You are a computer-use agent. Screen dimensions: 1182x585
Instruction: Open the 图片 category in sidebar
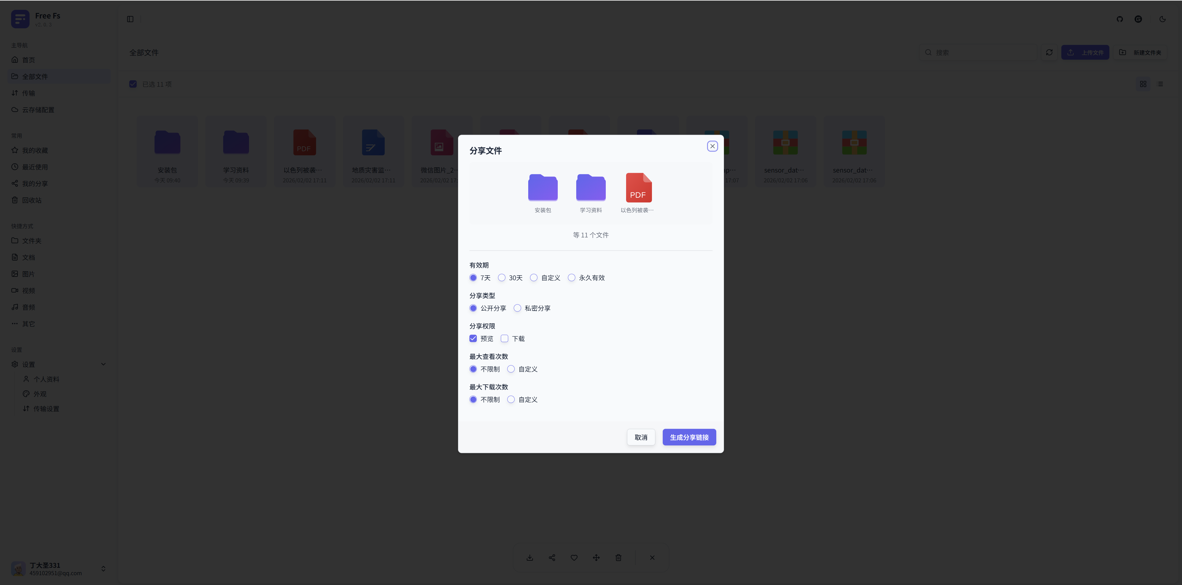(x=28, y=274)
